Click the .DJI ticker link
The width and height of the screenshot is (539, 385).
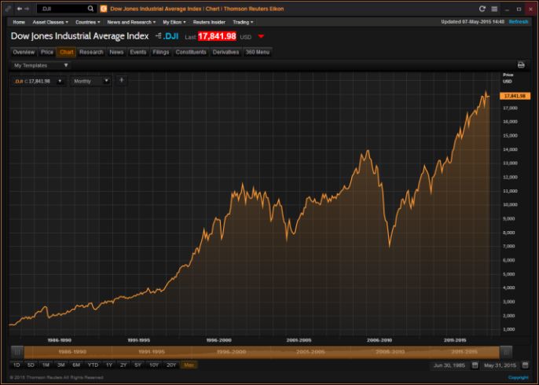tap(170, 36)
